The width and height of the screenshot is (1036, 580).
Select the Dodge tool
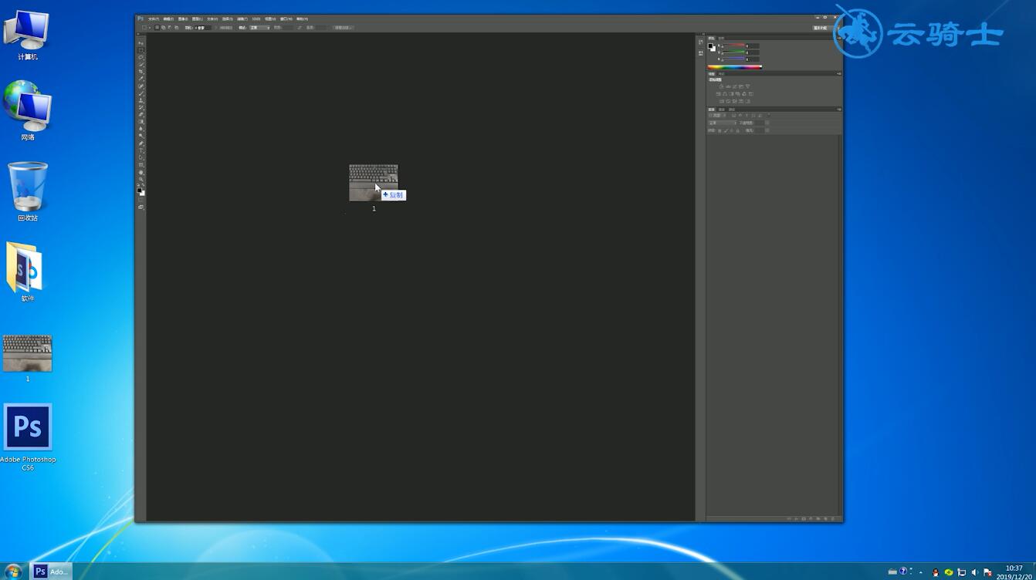(x=141, y=136)
